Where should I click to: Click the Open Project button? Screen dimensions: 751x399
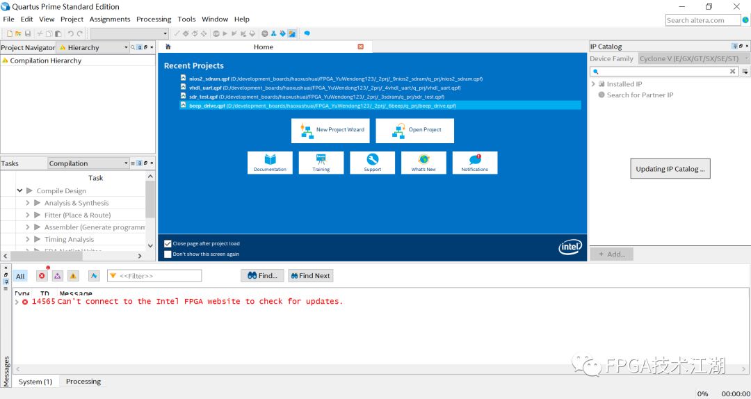(x=414, y=130)
